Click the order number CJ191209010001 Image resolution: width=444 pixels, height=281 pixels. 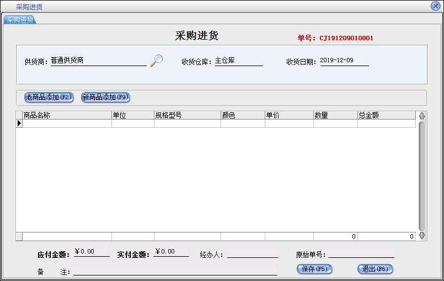point(346,38)
